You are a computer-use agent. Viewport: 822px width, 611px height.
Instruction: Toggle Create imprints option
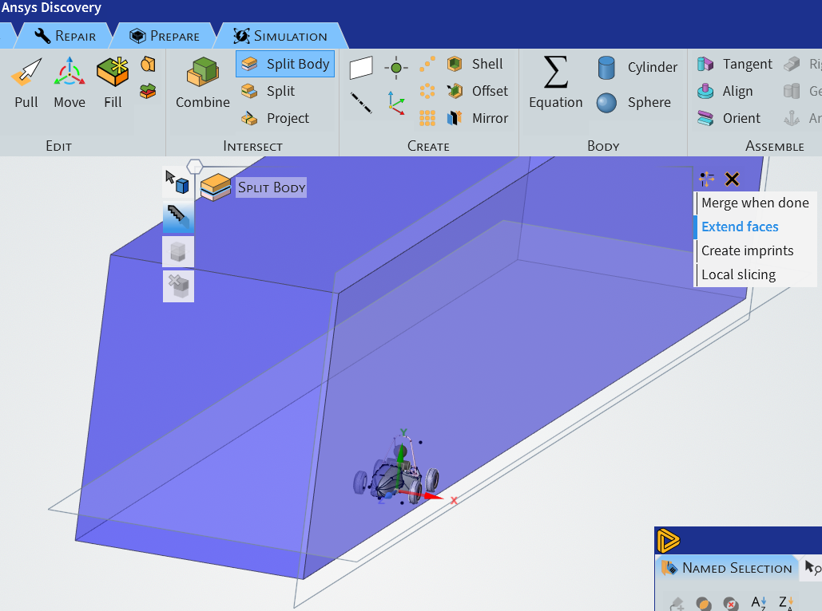click(747, 250)
